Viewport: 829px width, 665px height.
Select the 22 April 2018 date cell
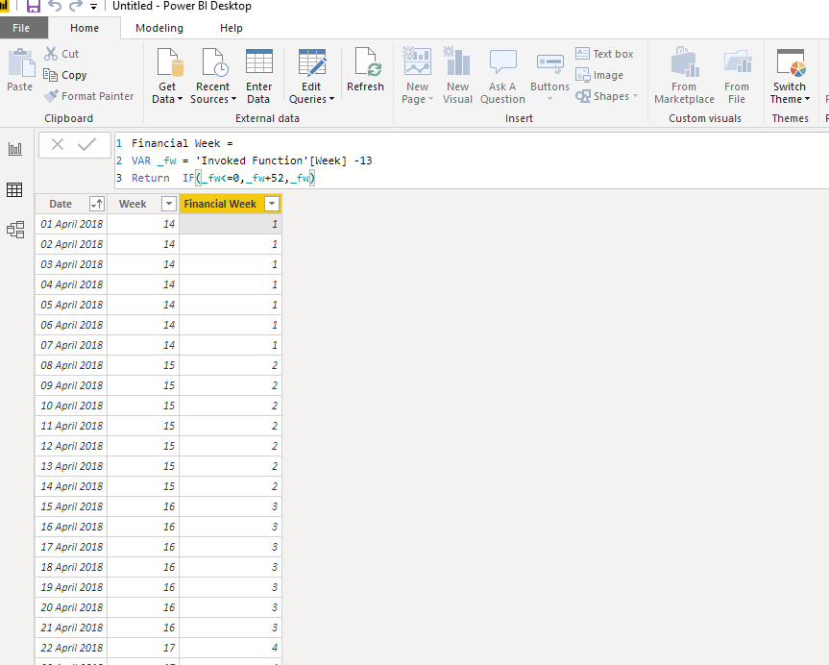(x=71, y=648)
